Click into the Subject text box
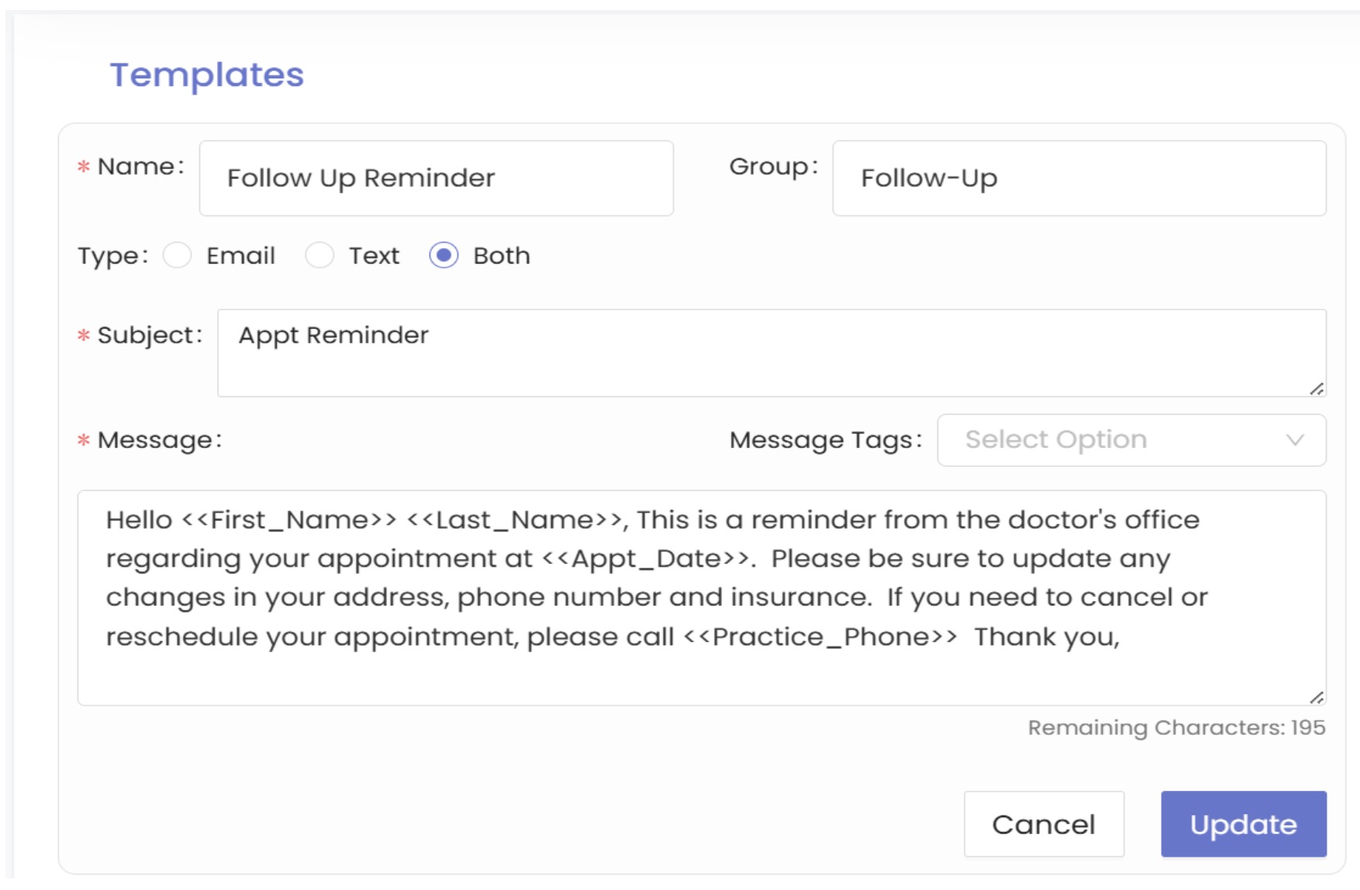 pyautogui.click(x=771, y=353)
